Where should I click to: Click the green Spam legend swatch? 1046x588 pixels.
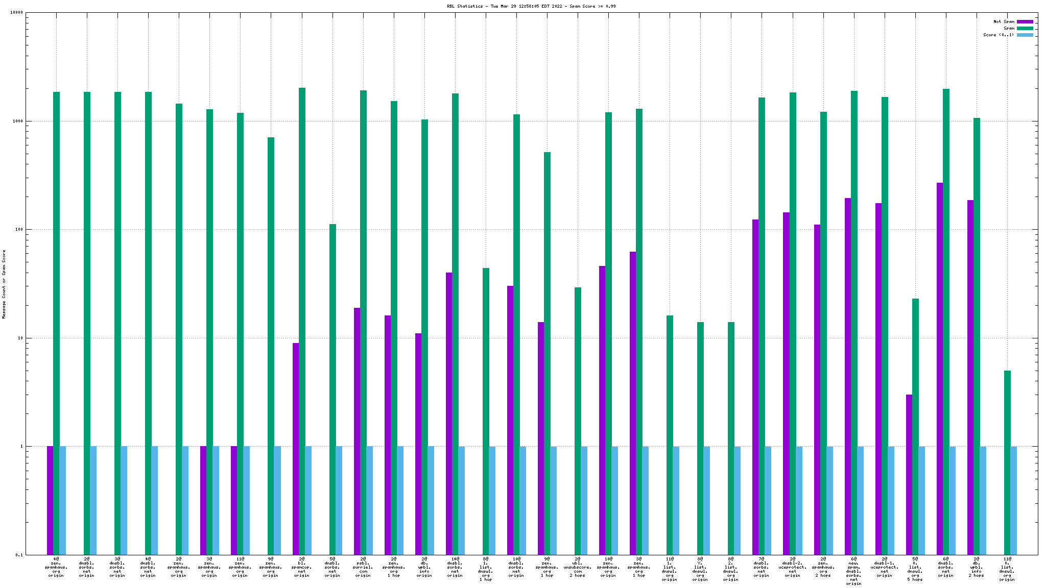(1025, 28)
